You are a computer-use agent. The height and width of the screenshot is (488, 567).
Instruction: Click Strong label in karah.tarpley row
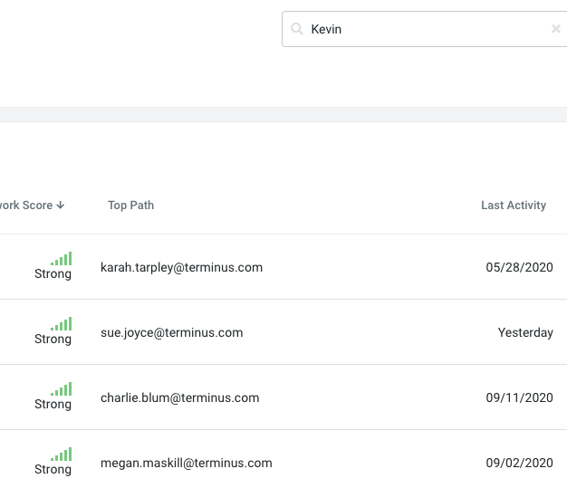[53, 274]
